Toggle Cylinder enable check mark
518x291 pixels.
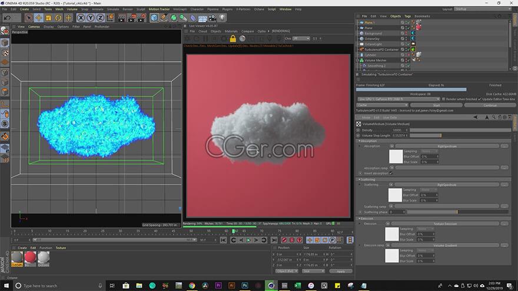click(x=409, y=55)
